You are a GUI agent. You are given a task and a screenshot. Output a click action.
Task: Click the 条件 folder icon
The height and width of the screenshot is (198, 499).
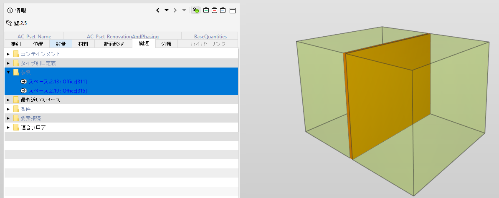(16, 109)
